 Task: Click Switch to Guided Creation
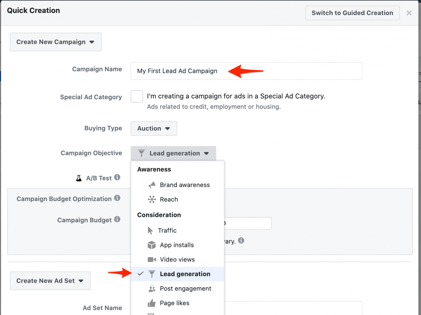click(352, 13)
